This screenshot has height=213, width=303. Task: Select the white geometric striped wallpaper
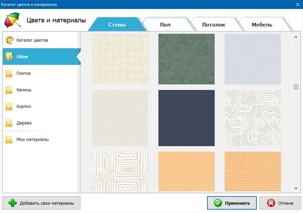[253, 118]
